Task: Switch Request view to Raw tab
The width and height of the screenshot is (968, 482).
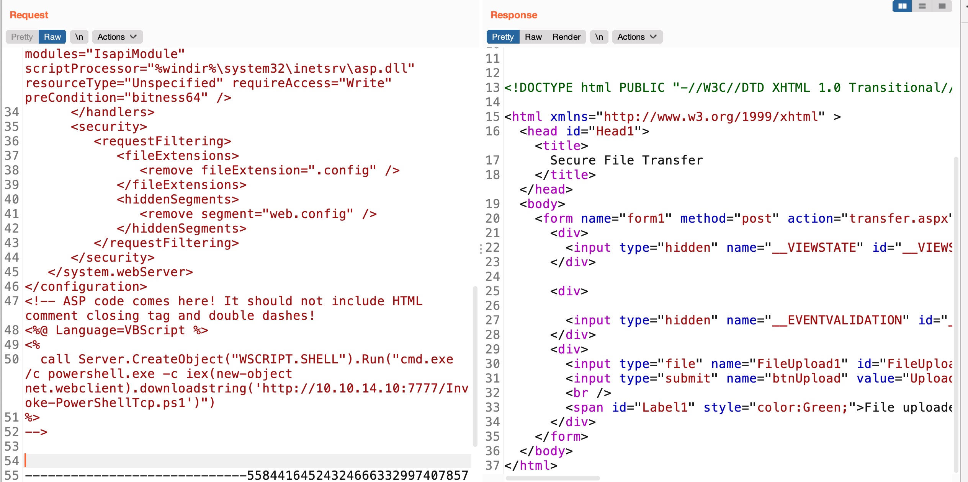Action: tap(52, 37)
